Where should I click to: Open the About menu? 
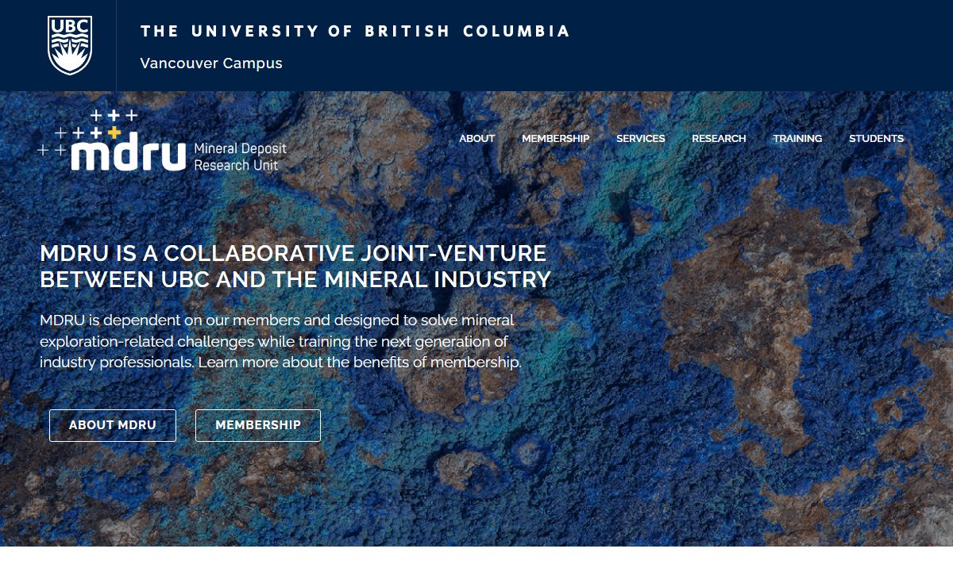click(476, 138)
